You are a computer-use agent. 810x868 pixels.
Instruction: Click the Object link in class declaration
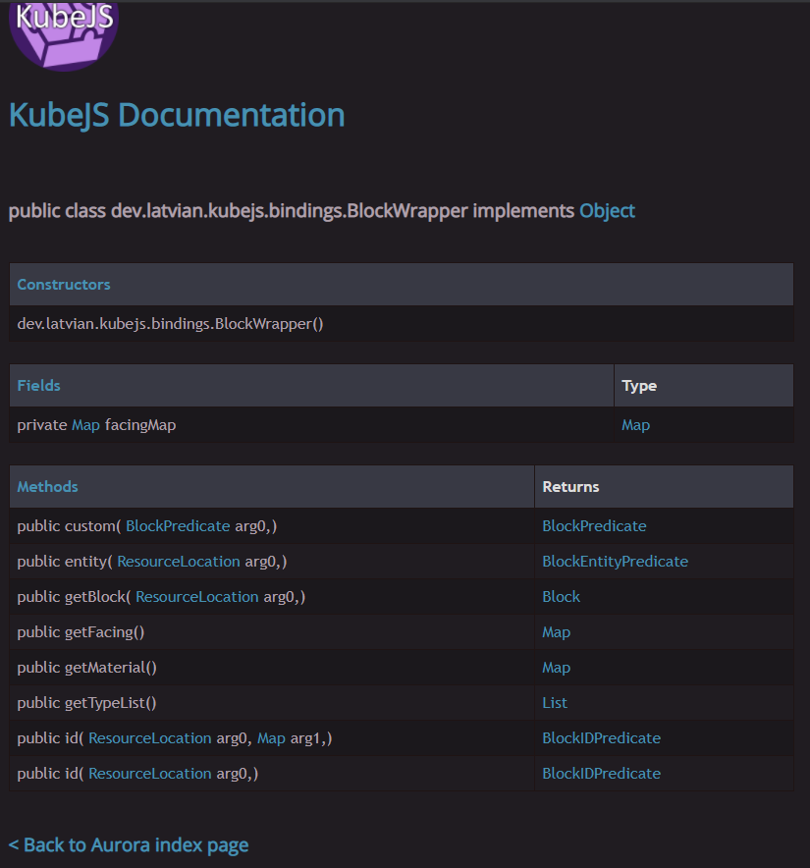(x=607, y=211)
